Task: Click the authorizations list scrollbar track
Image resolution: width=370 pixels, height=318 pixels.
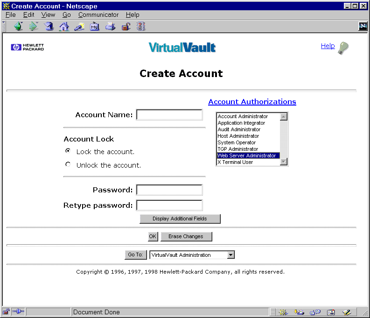Action: pos(283,139)
